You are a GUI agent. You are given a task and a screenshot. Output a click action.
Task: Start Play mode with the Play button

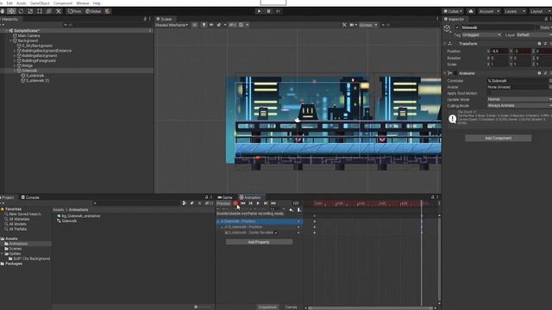tap(259, 11)
